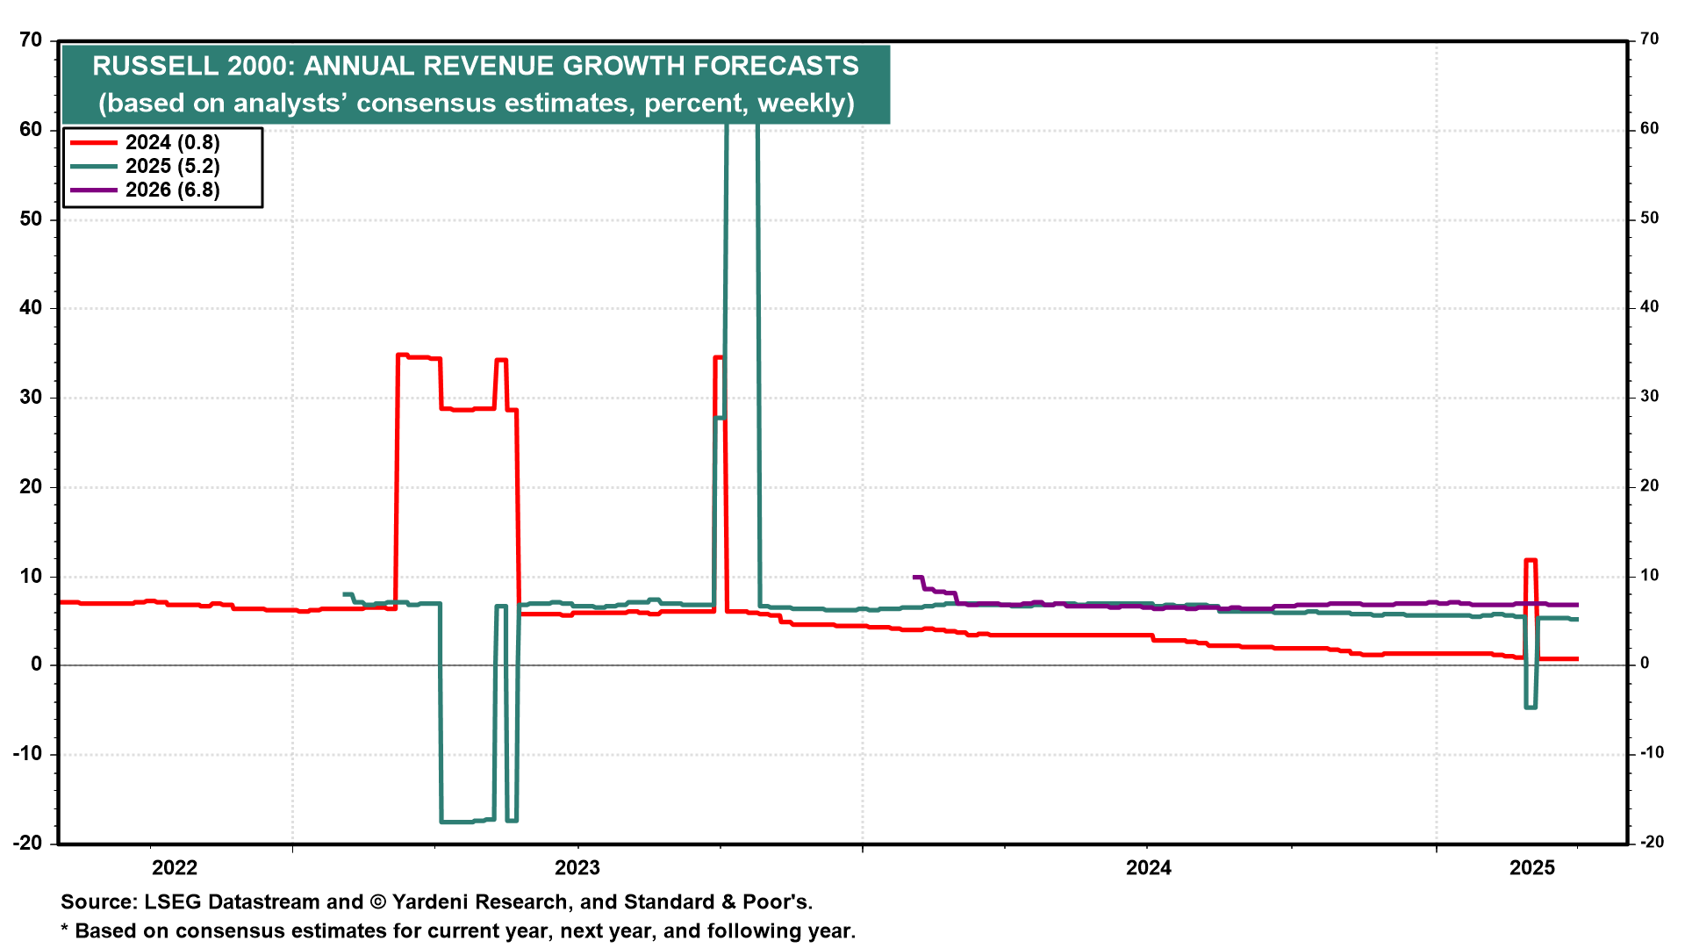Click the left axis -20 label
This screenshot has width=1685, height=948.
[26, 843]
